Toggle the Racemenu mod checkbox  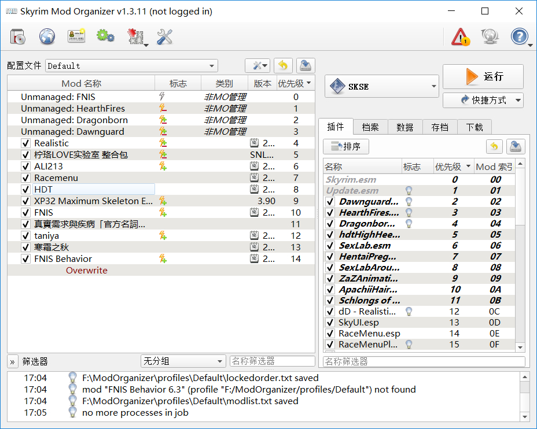click(x=25, y=178)
